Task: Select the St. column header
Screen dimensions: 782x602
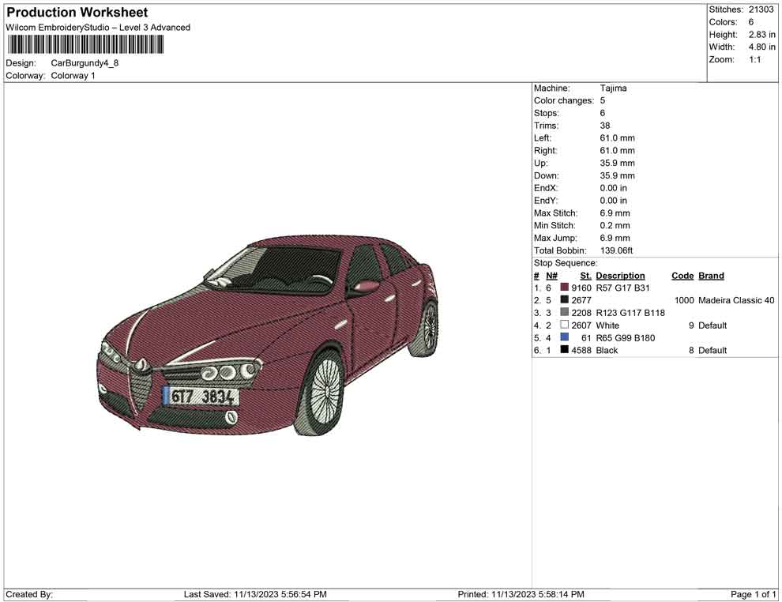Action: [585, 275]
